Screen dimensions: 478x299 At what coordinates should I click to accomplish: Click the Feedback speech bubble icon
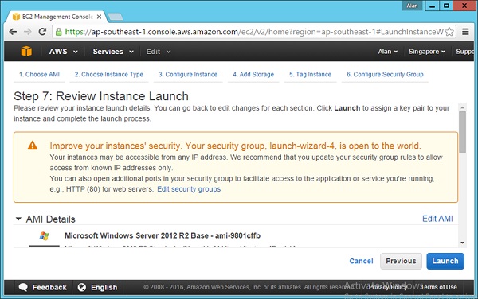pos(23,287)
